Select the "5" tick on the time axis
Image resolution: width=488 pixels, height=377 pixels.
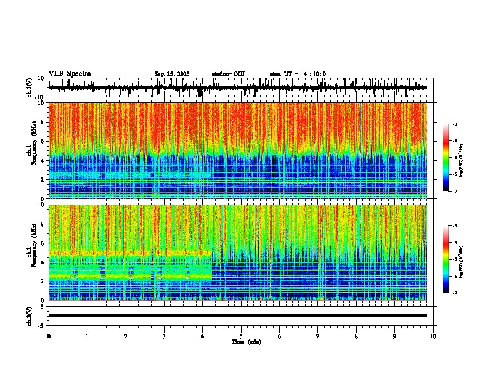pyautogui.click(x=241, y=336)
